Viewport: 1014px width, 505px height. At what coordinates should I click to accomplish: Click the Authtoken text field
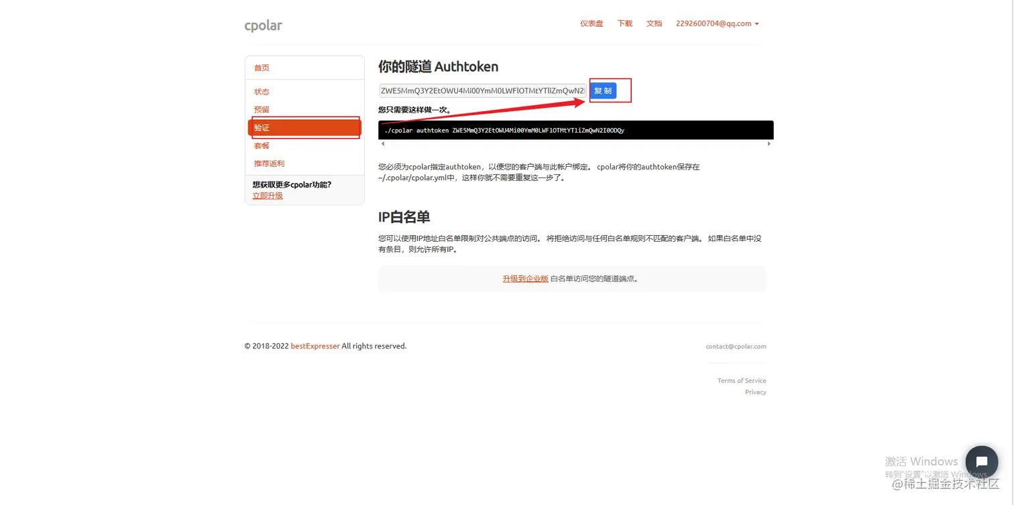click(x=483, y=90)
